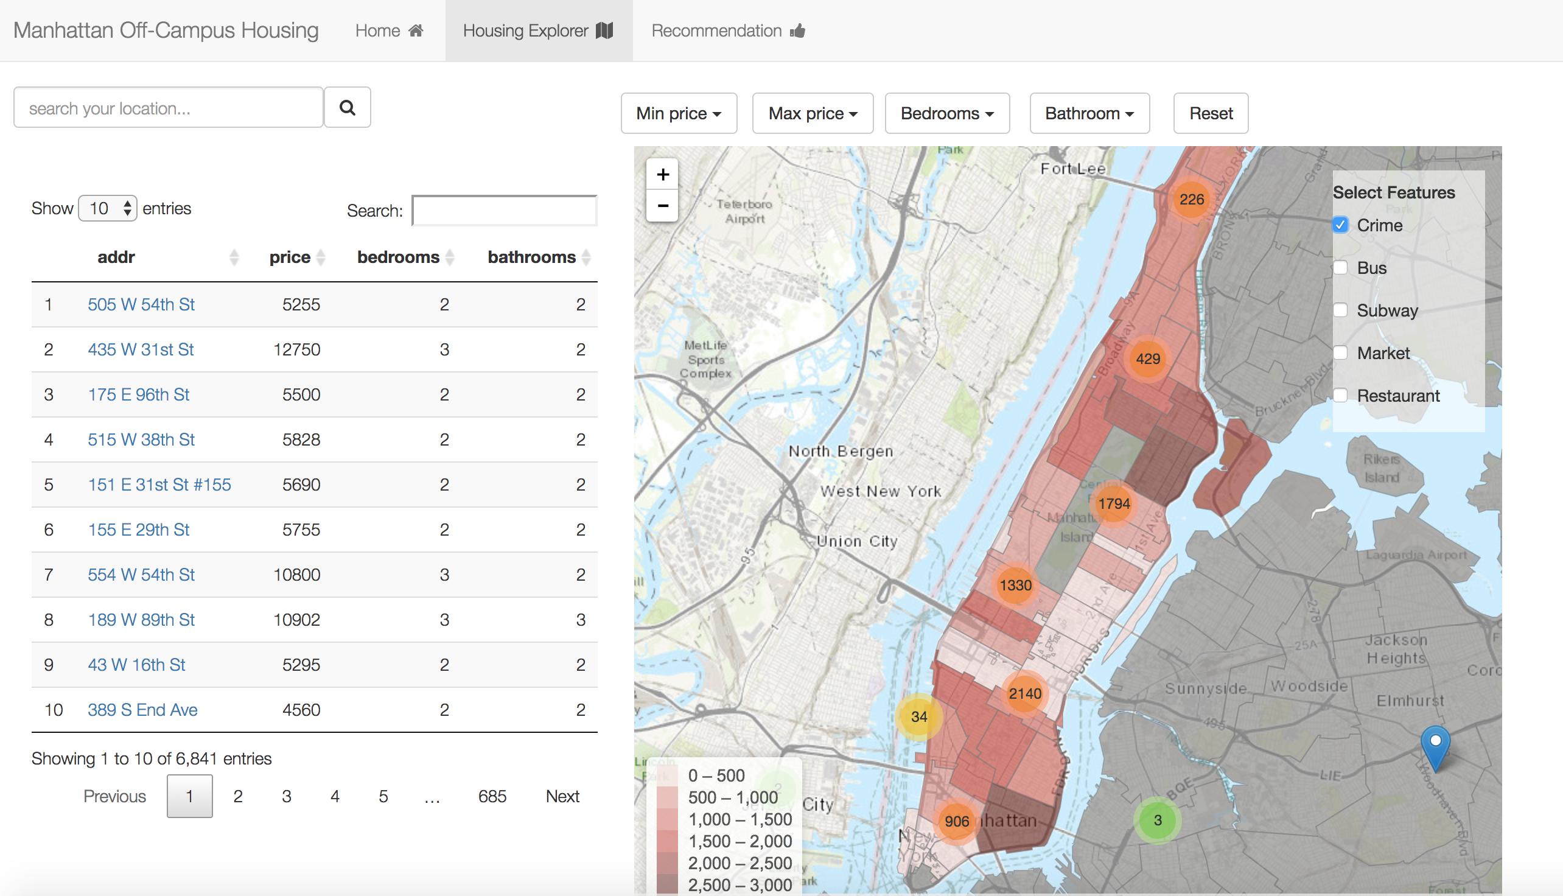Focus the search your location field
The image size is (1563, 896).
(168, 107)
